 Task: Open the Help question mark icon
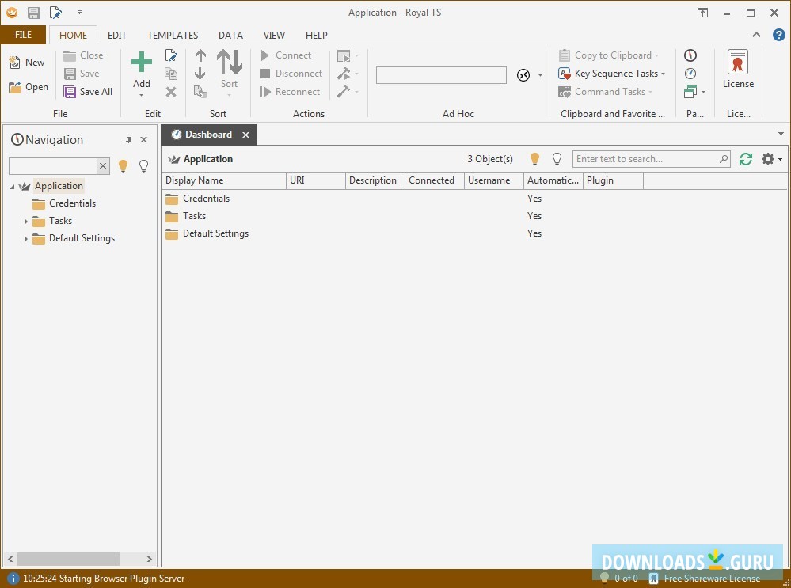(778, 35)
